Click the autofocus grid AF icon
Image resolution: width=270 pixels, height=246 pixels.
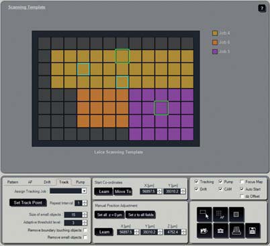[x=220, y=214]
